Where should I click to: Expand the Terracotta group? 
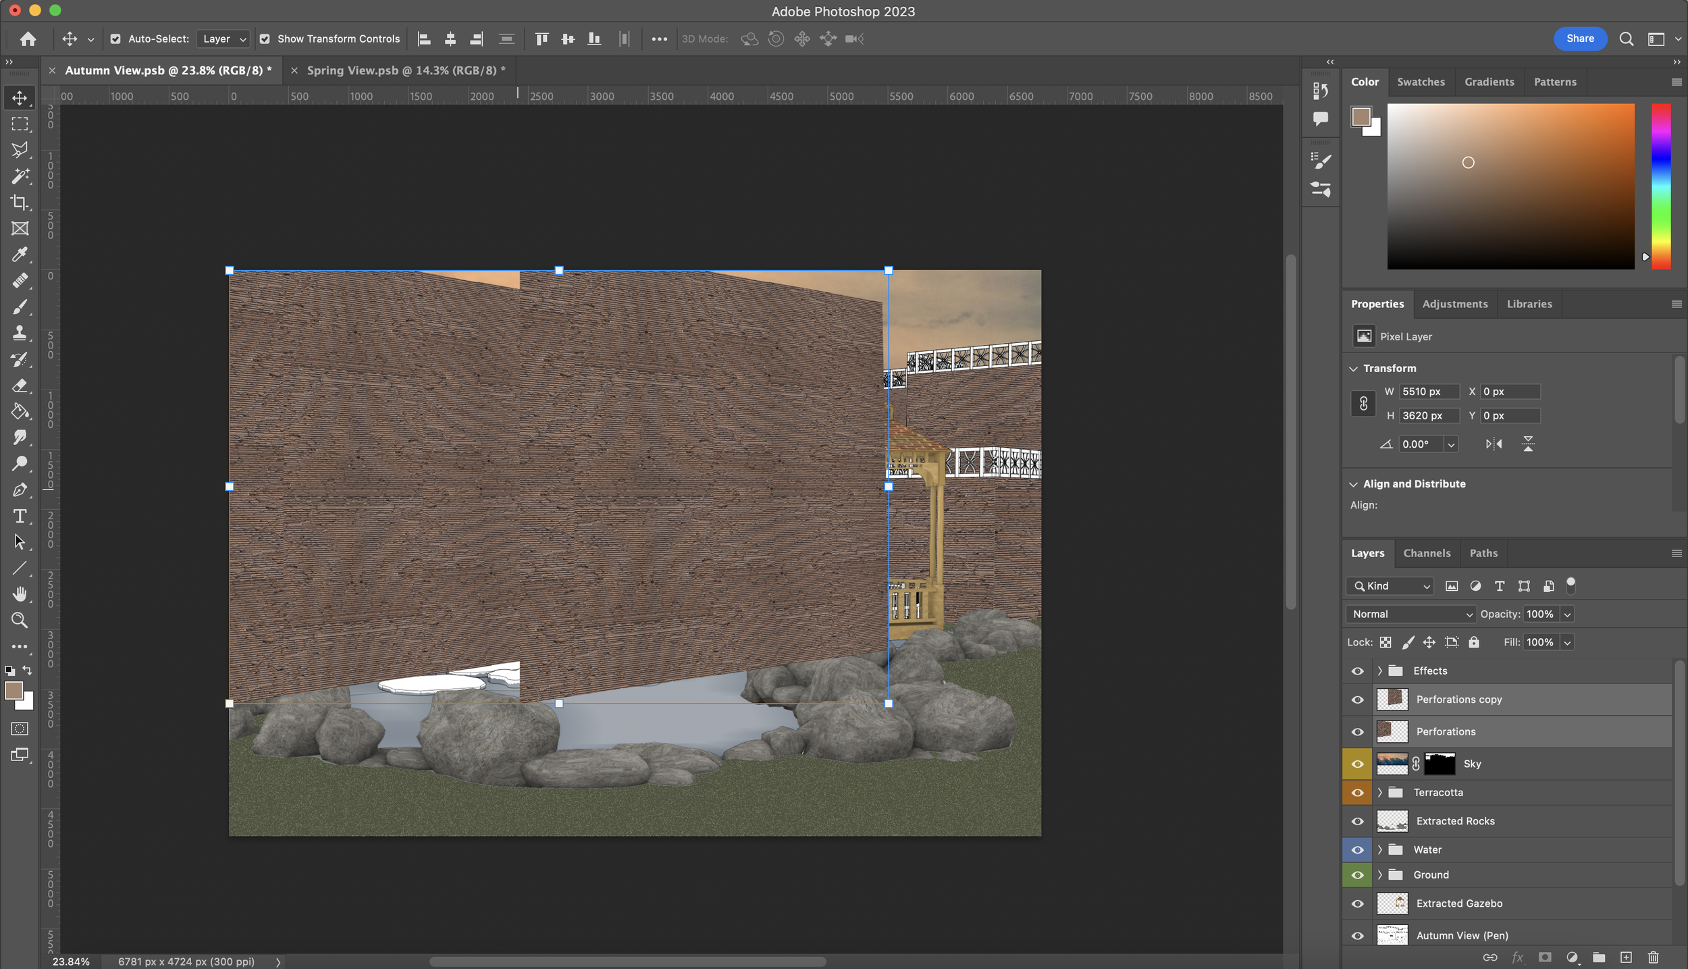click(1379, 793)
